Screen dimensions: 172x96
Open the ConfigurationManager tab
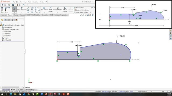(9, 20)
